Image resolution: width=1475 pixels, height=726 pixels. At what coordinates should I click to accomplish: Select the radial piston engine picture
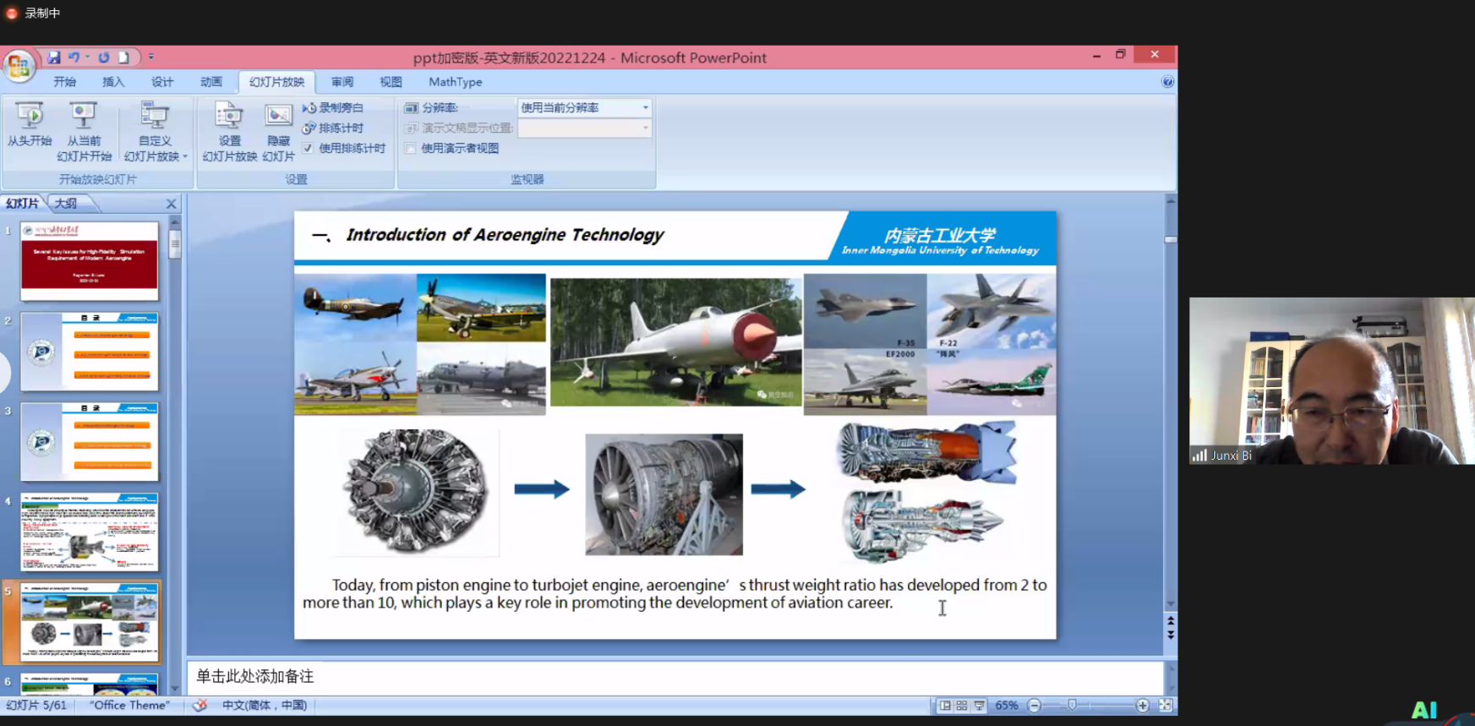coord(415,491)
